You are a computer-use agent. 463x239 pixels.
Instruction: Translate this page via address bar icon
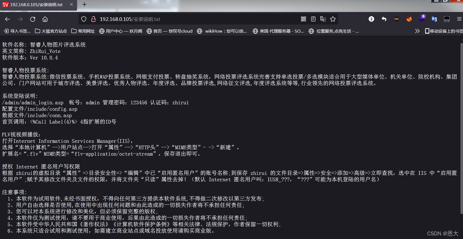point(323,19)
